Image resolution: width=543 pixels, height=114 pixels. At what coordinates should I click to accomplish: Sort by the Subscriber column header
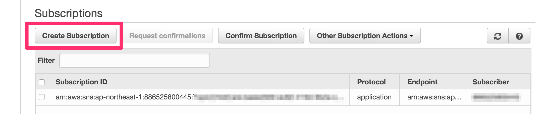click(x=491, y=82)
